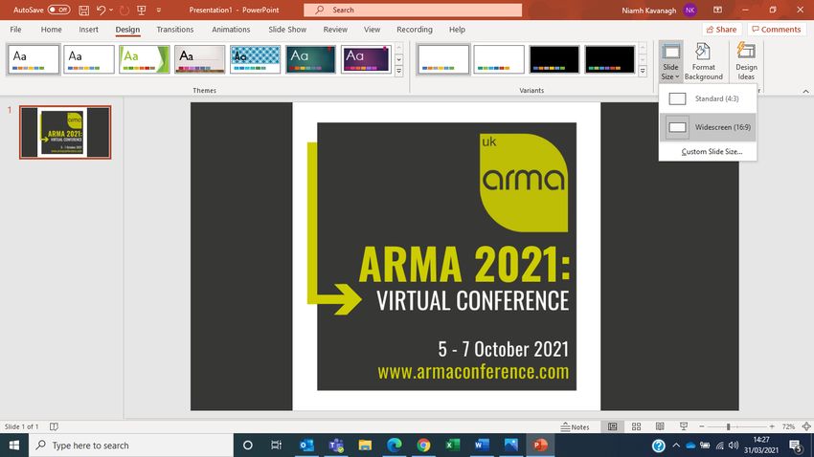814x457 pixels.
Task: Save the presentation using the disk icon
Action: point(83,10)
